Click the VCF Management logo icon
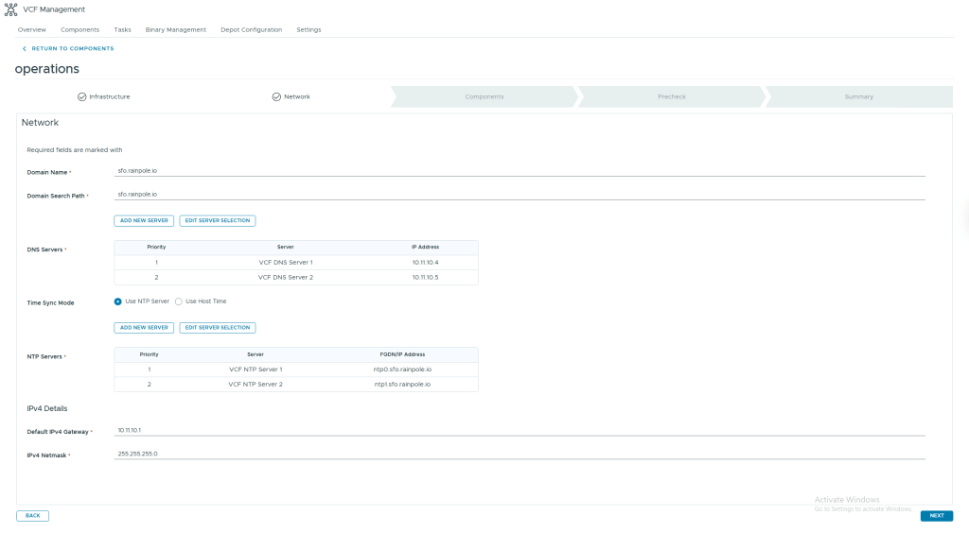The height and width of the screenshot is (533, 969). pyautogui.click(x=10, y=9)
